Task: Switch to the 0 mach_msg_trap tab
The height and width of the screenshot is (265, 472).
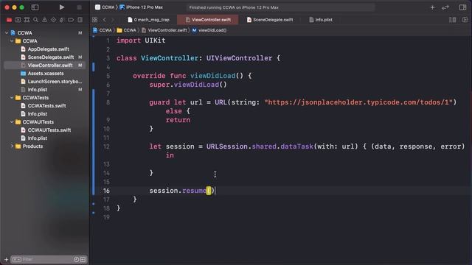Action: tap(149, 20)
